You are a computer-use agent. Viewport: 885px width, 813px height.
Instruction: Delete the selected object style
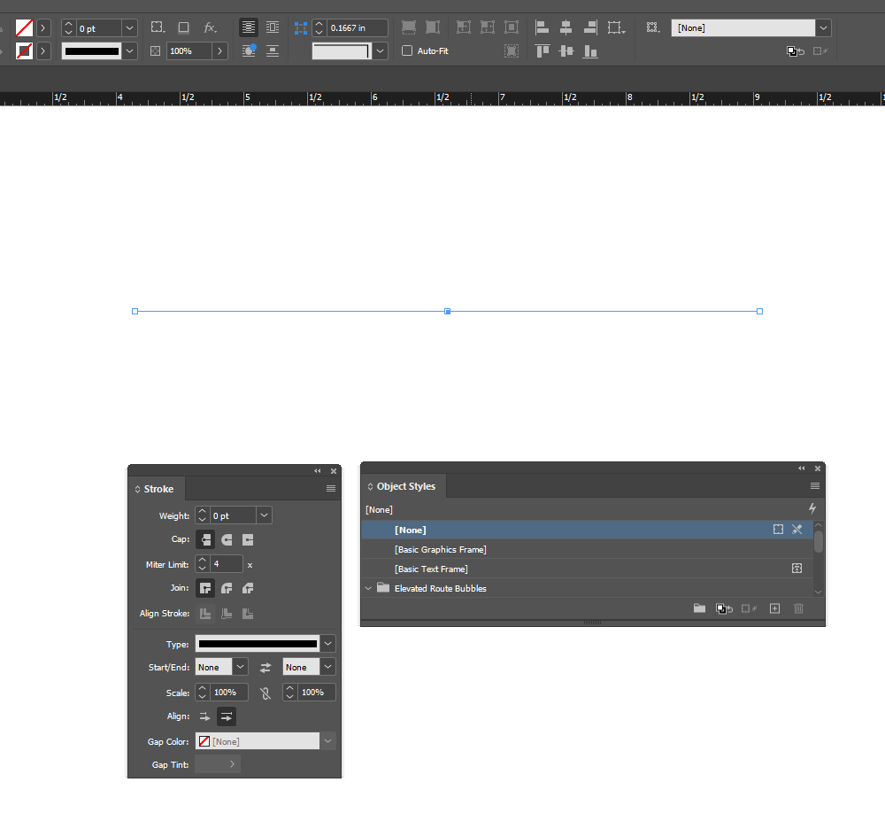(797, 608)
